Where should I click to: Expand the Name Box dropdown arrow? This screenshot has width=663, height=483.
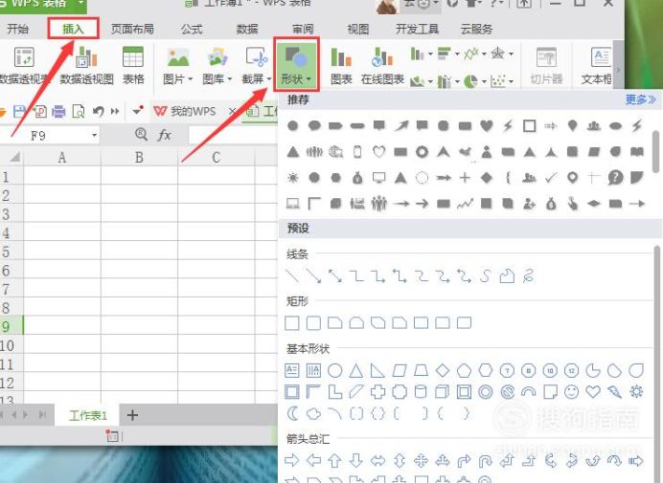(x=94, y=136)
